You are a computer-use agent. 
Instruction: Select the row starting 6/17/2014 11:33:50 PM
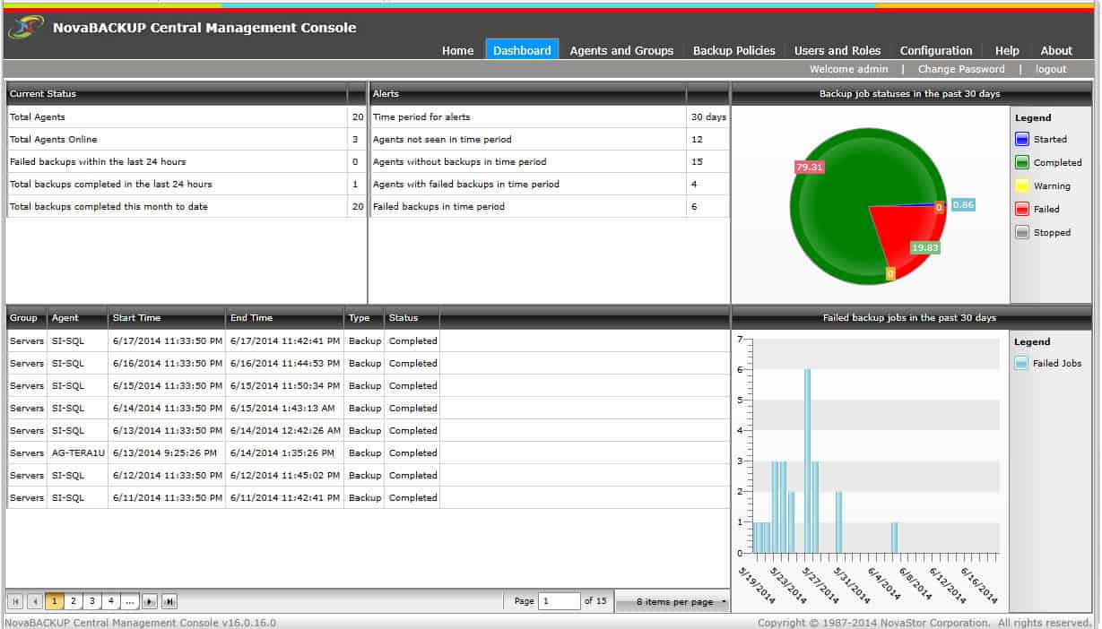pos(368,341)
